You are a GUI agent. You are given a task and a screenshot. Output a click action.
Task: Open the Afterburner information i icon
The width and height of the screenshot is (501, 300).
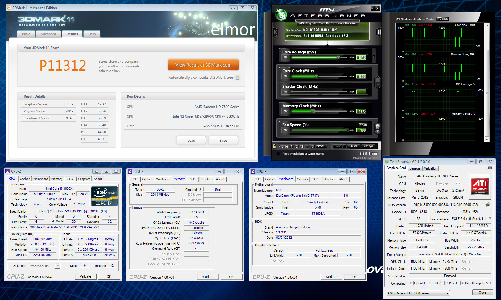click(379, 32)
